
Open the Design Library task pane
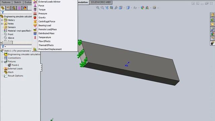point(212,19)
